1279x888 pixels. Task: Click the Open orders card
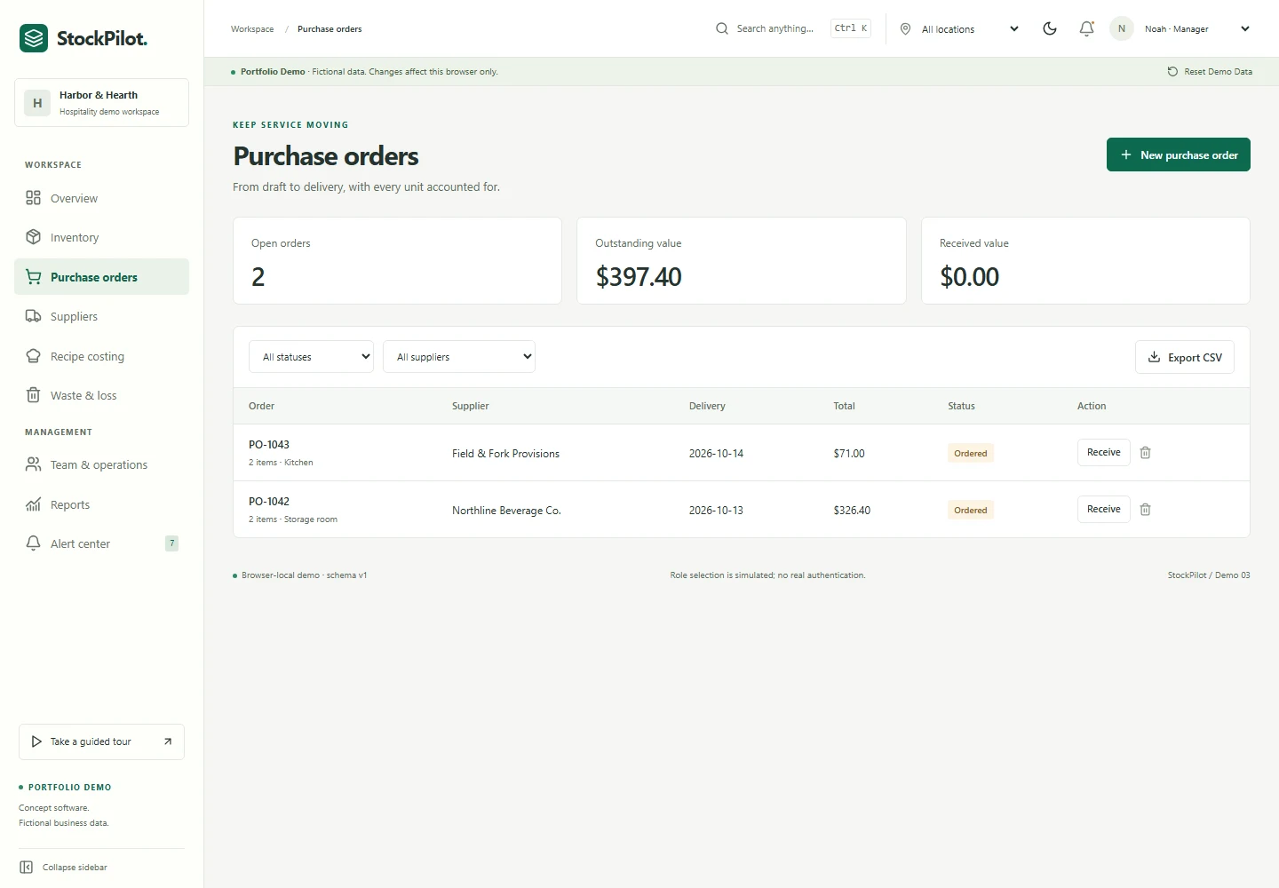(397, 261)
